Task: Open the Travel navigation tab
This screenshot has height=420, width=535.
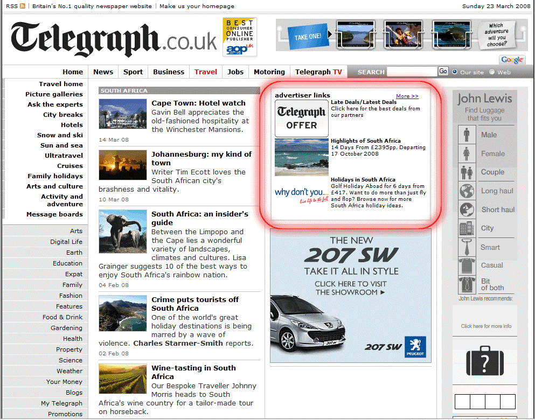Action: pyautogui.click(x=206, y=72)
